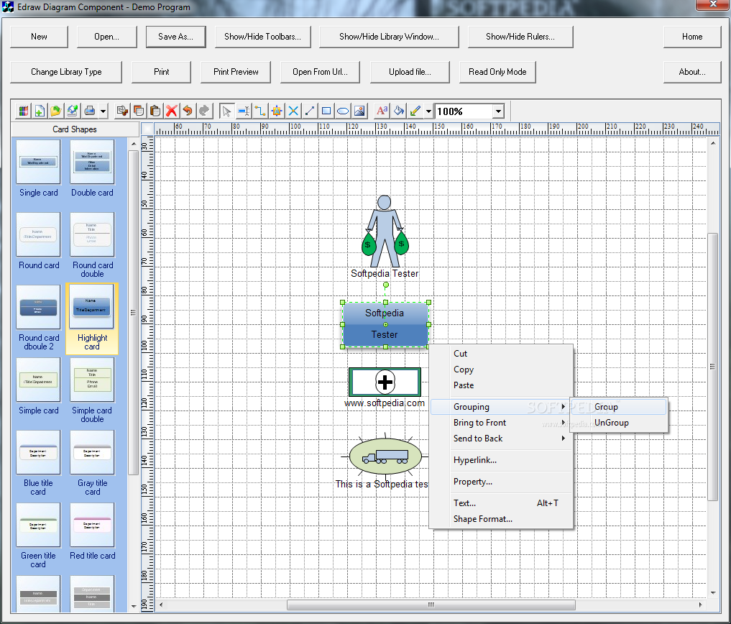731x624 pixels.
Task: Click the redo arrow icon
Action: click(204, 111)
